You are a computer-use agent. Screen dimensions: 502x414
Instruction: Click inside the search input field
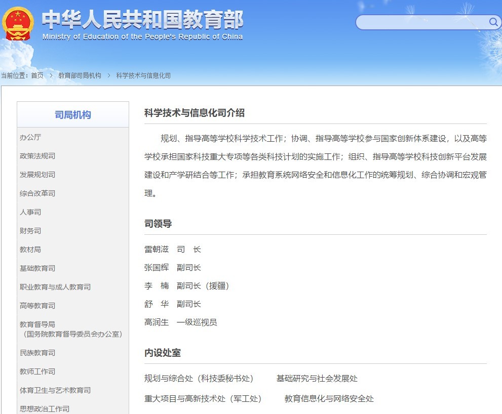coord(420,22)
